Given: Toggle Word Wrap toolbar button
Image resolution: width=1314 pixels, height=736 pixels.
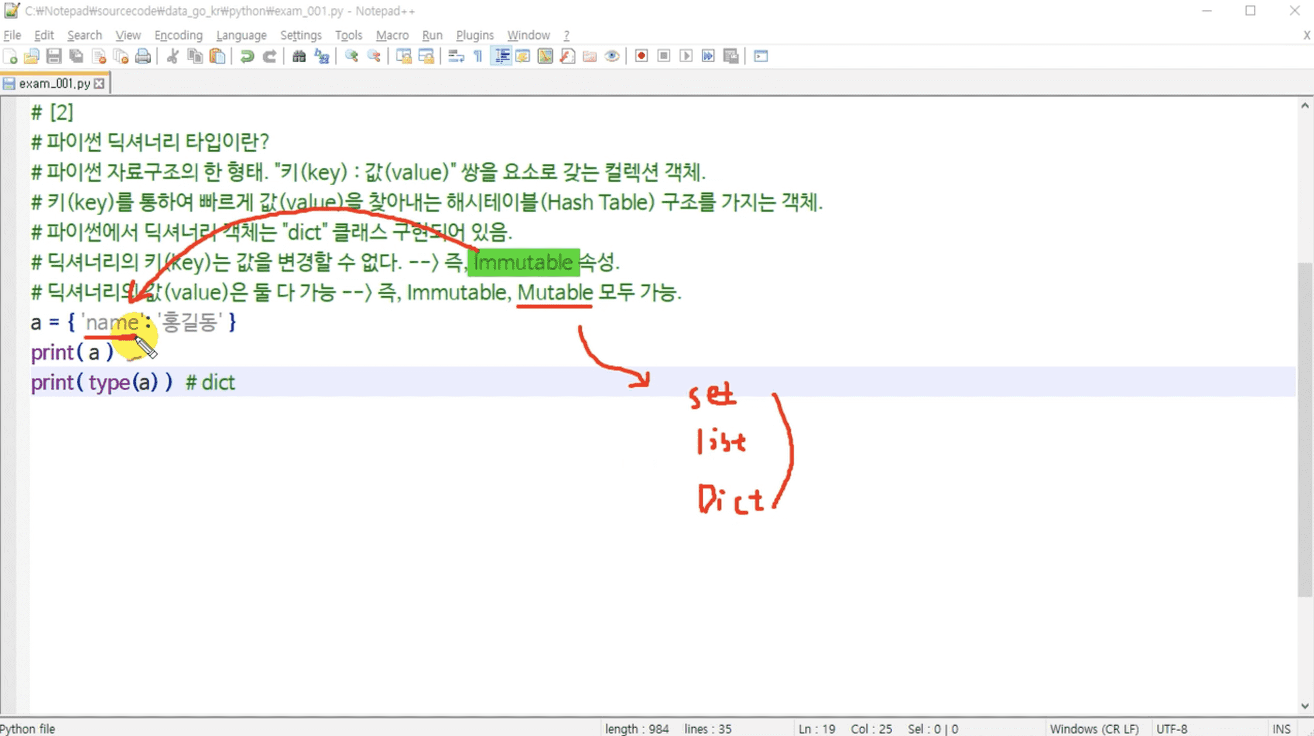Looking at the screenshot, I should pyautogui.click(x=456, y=56).
